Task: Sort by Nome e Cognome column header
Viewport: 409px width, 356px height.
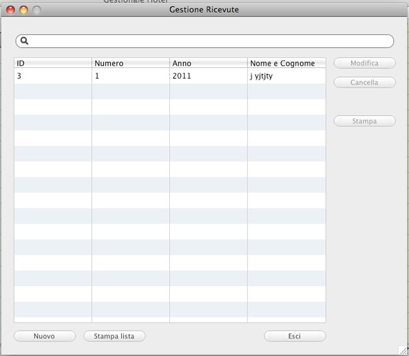Action: 286,63
